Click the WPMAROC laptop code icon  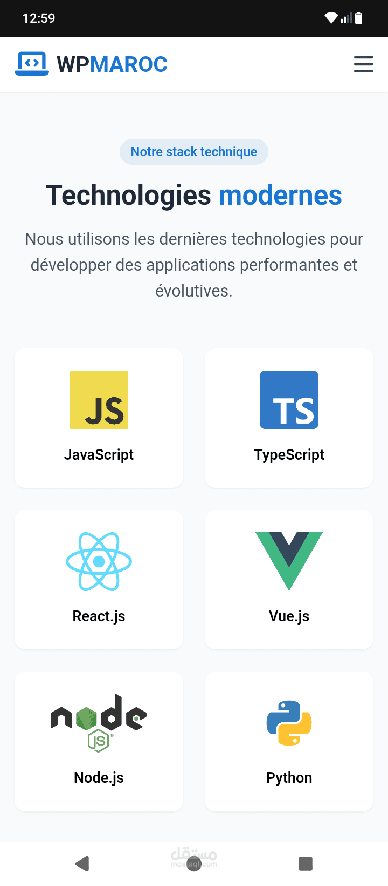click(32, 64)
